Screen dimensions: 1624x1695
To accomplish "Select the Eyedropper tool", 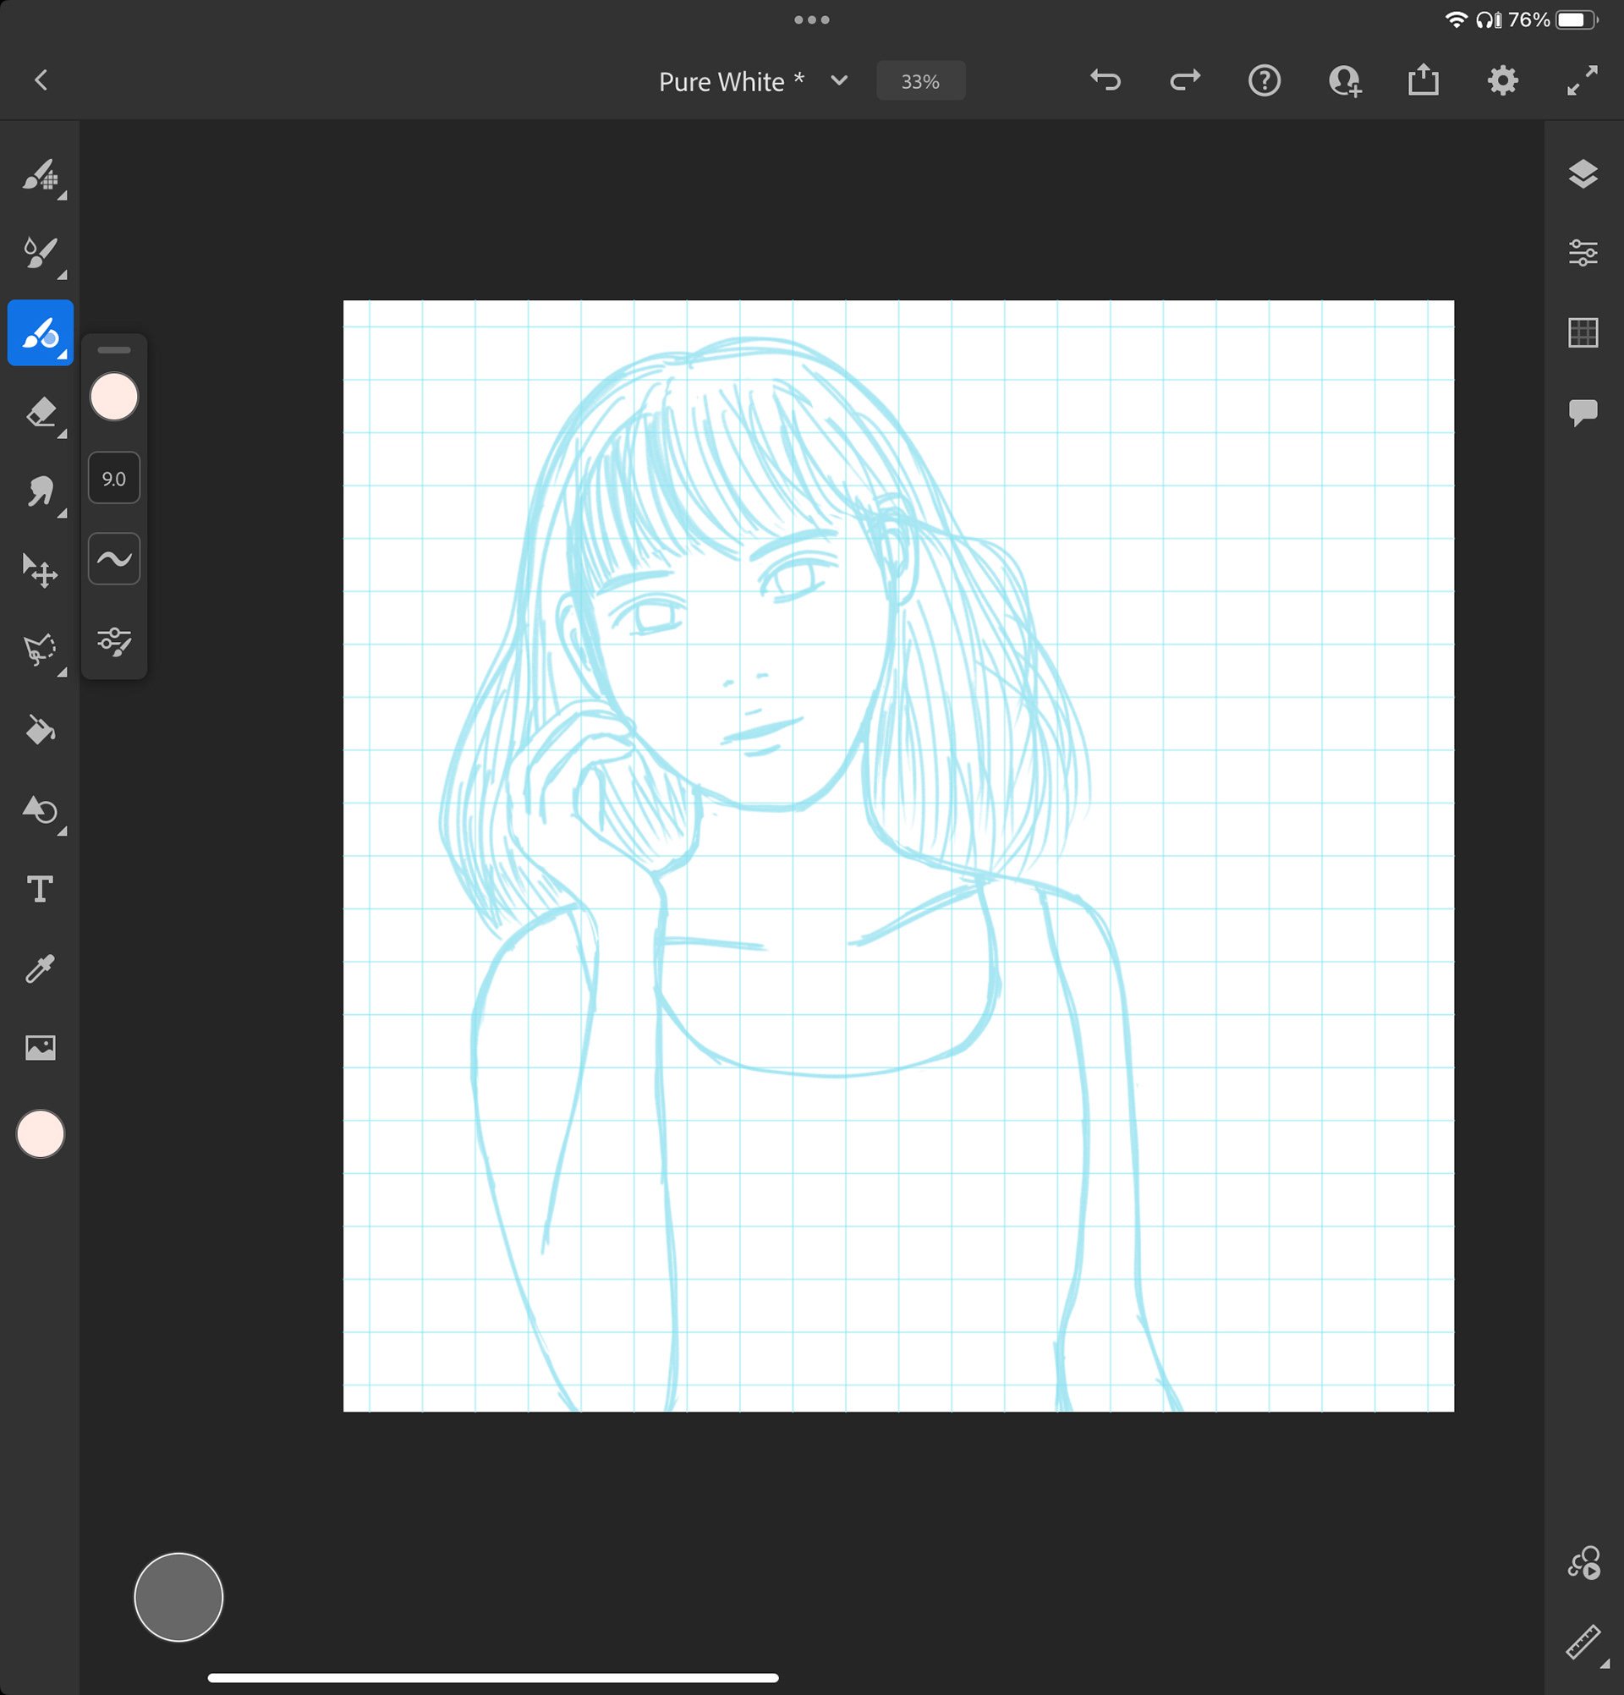I will coord(40,968).
